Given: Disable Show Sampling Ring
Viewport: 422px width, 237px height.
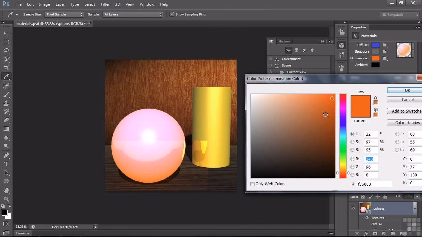Looking at the screenshot, I should point(172,14).
